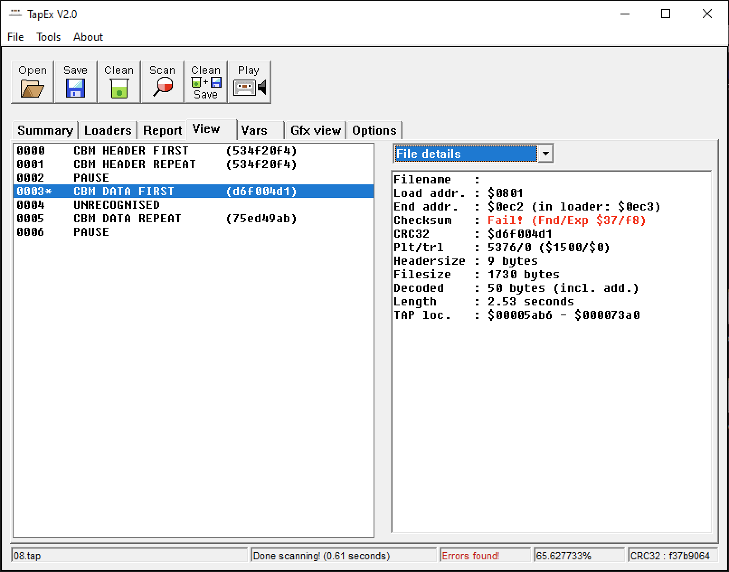Click the Clean + Save toolbar button
The width and height of the screenshot is (729, 572).
tap(205, 82)
